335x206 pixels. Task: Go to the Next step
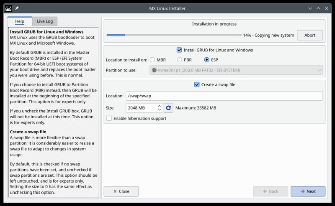308,191
